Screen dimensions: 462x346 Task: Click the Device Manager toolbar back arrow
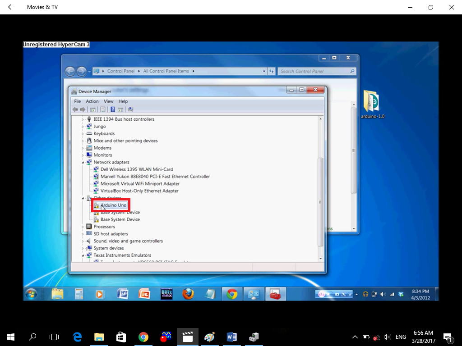tap(75, 109)
